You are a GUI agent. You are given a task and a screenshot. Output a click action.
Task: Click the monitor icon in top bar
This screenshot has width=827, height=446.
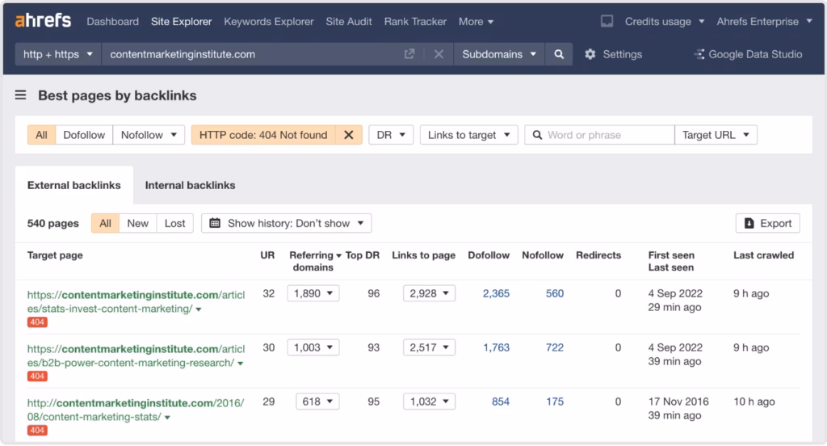pyautogui.click(x=607, y=21)
